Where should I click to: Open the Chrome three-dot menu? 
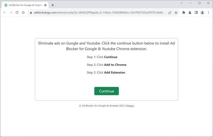(209, 13)
